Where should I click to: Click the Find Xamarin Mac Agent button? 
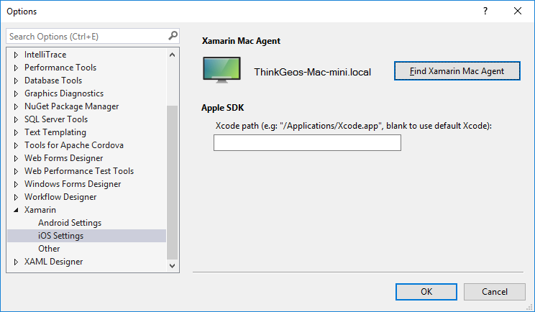coord(457,71)
